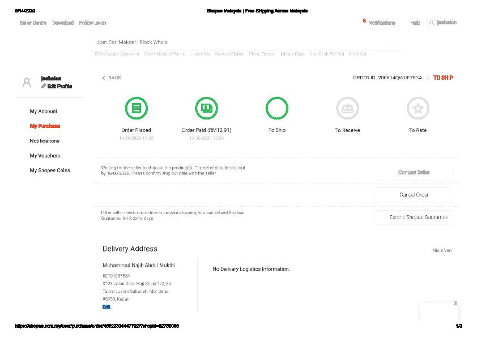Open My Shopee Coins in sidebar
The height and width of the screenshot is (337, 477).
(50, 170)
